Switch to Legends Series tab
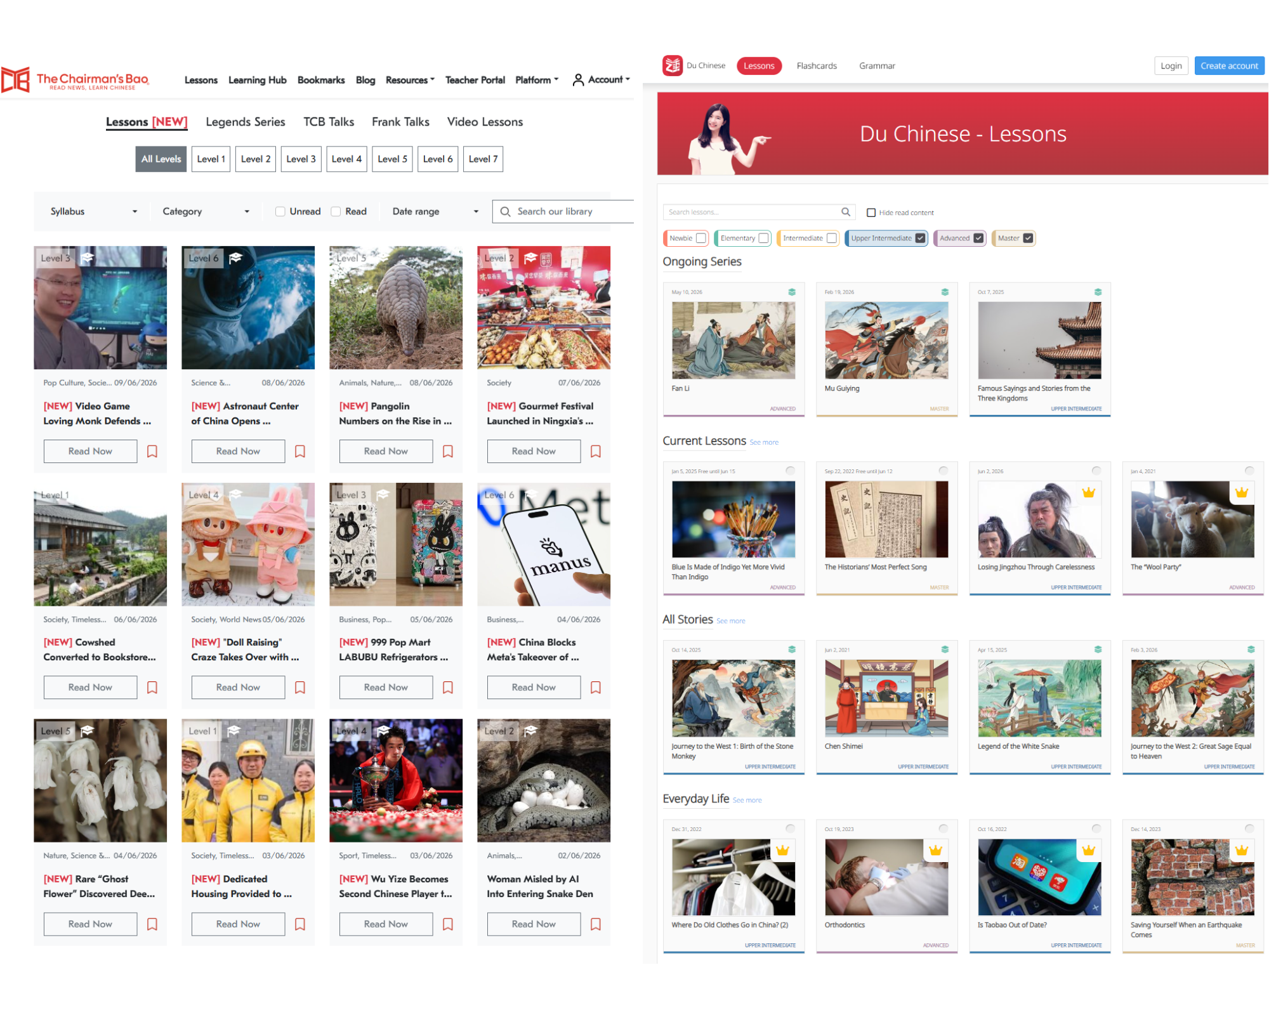 pyautogui.click(x=246, y=122)
